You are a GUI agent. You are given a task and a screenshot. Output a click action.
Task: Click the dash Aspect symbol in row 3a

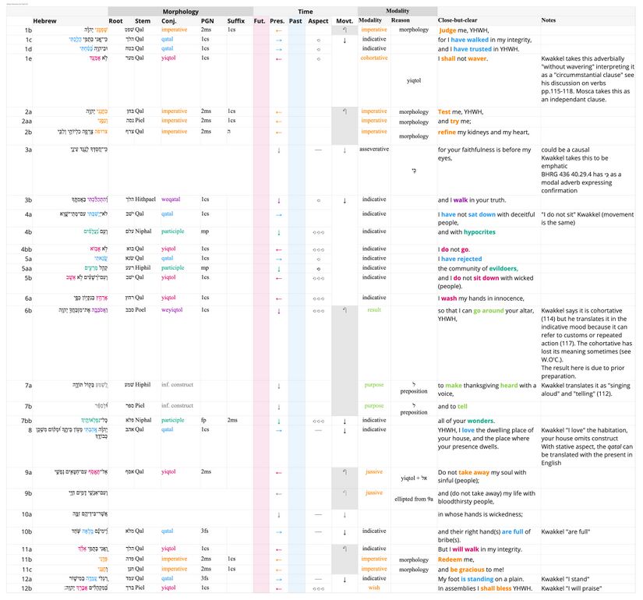click(x=316, y=150)
